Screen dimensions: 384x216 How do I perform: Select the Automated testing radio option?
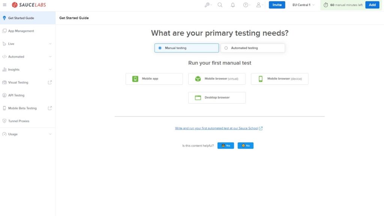253,48
